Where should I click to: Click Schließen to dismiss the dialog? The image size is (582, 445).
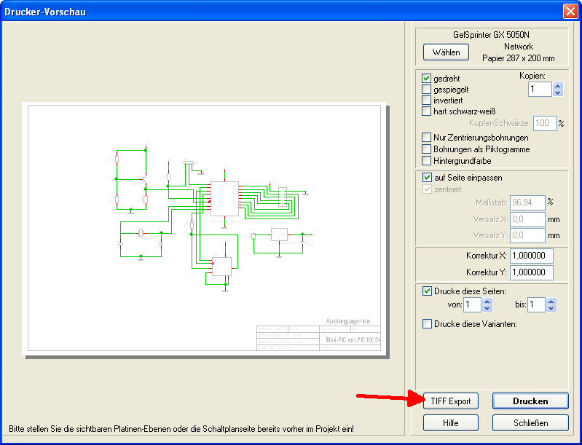[x=530, y=422]
